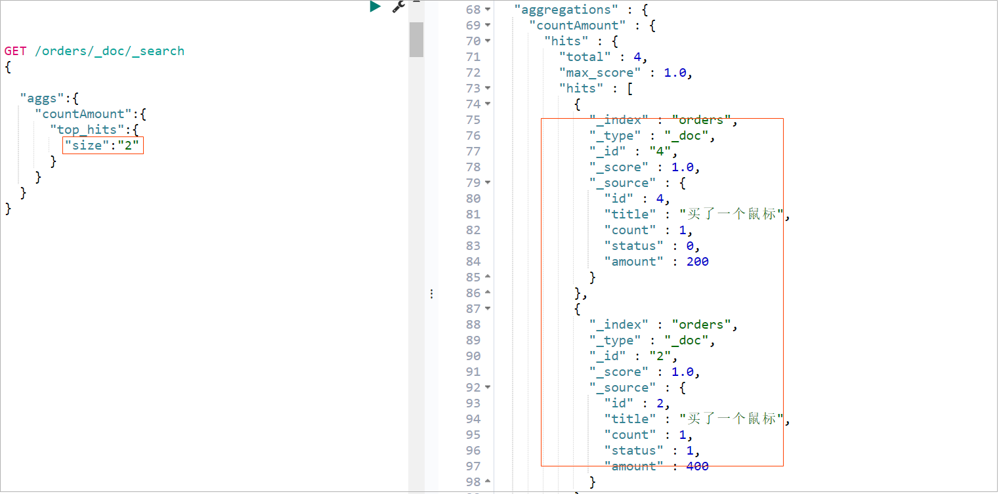Viewport: 999px width, 494px height.
Task: Click the "size":"2" line in the request
Action: [x=102, y=146]
